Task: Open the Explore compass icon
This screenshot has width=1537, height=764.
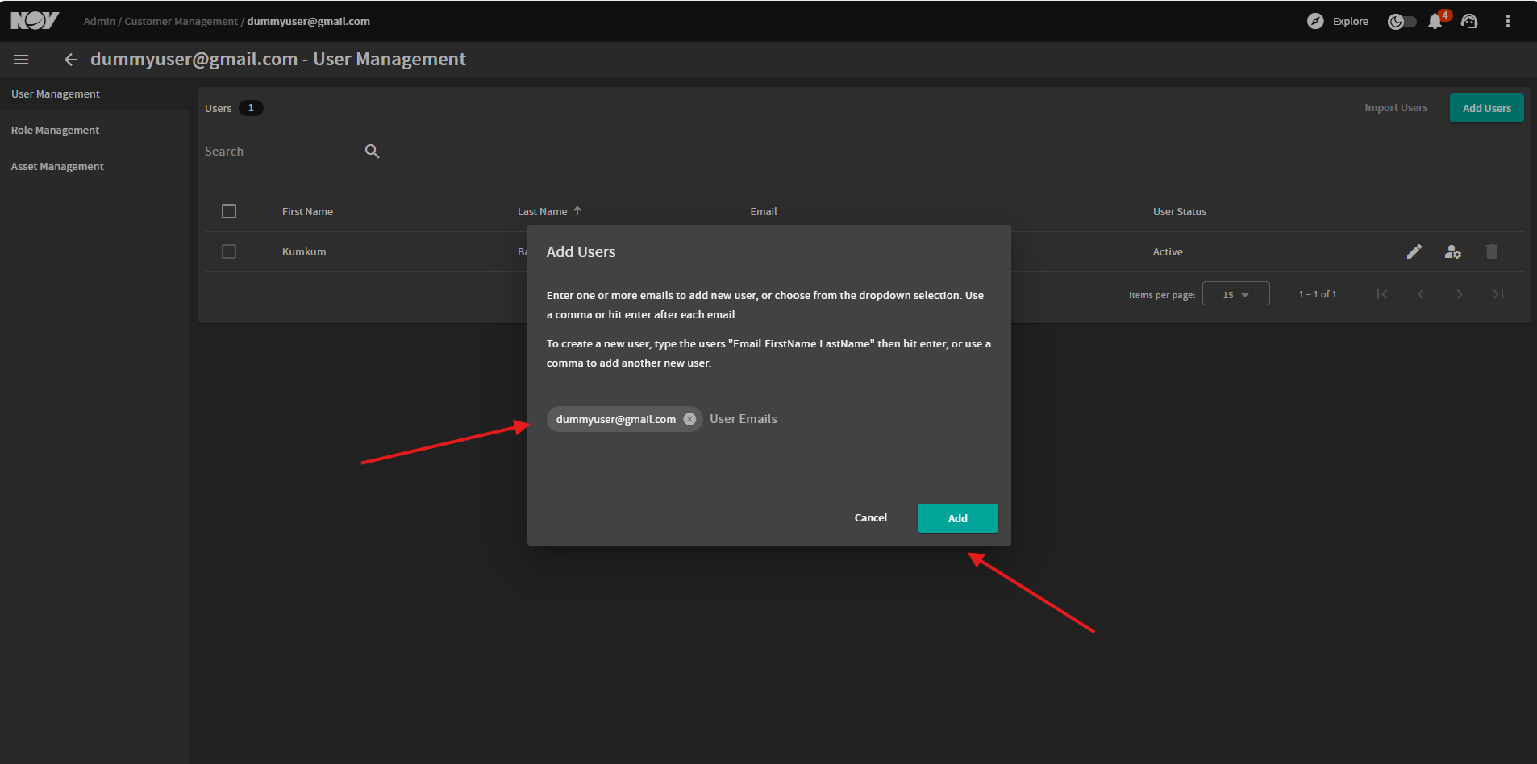Action: 1315,21
